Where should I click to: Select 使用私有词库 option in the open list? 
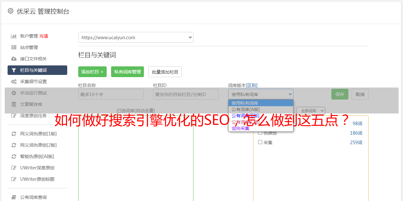[261, 103]
